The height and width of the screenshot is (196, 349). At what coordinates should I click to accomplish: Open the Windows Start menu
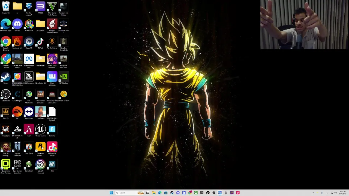pos(111,193)
